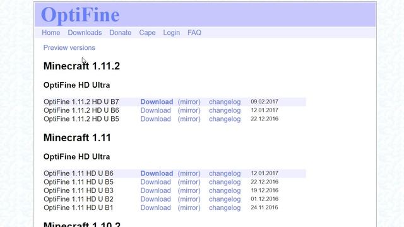Download OptiFine 1.11 HD U B6
Viewport: 404px width, 227px height.
[x=157, y=173]
